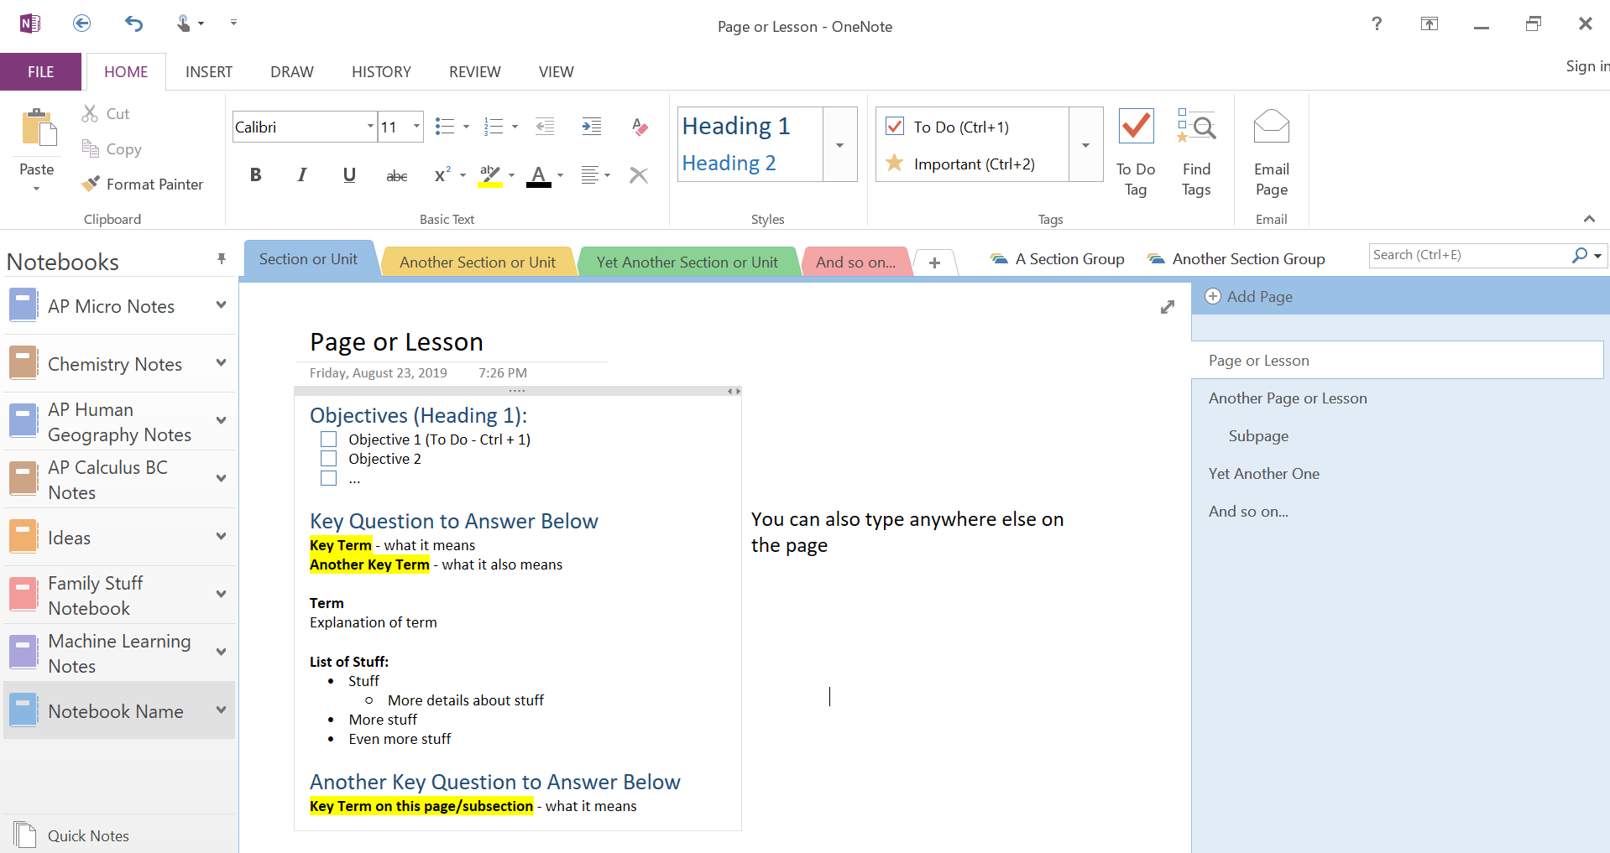Expand the Chemistry Notes notebook chevron
This screenshot has width=1610, height=853.
[x=222, y=363]
